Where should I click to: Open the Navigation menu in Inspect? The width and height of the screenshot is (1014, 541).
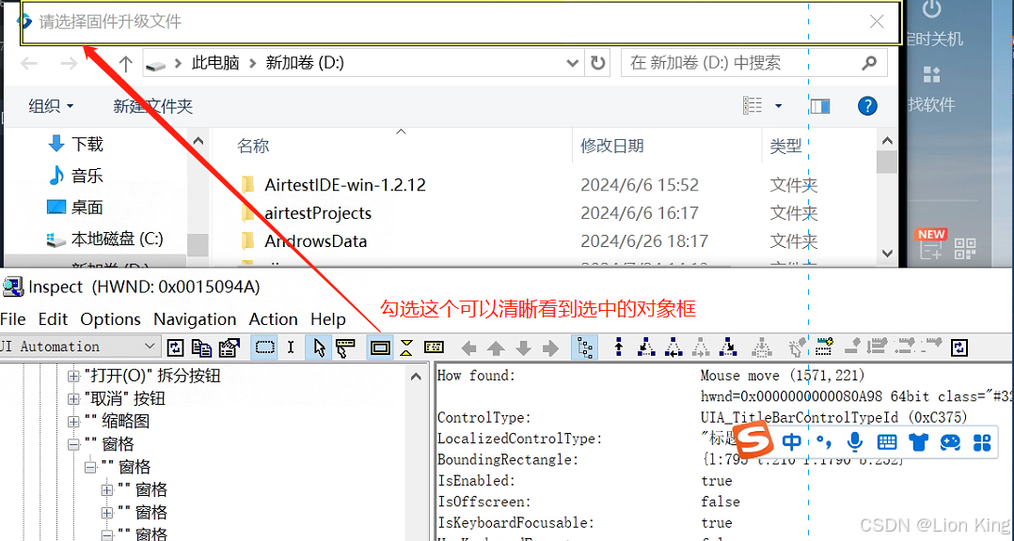coord(195,319)
